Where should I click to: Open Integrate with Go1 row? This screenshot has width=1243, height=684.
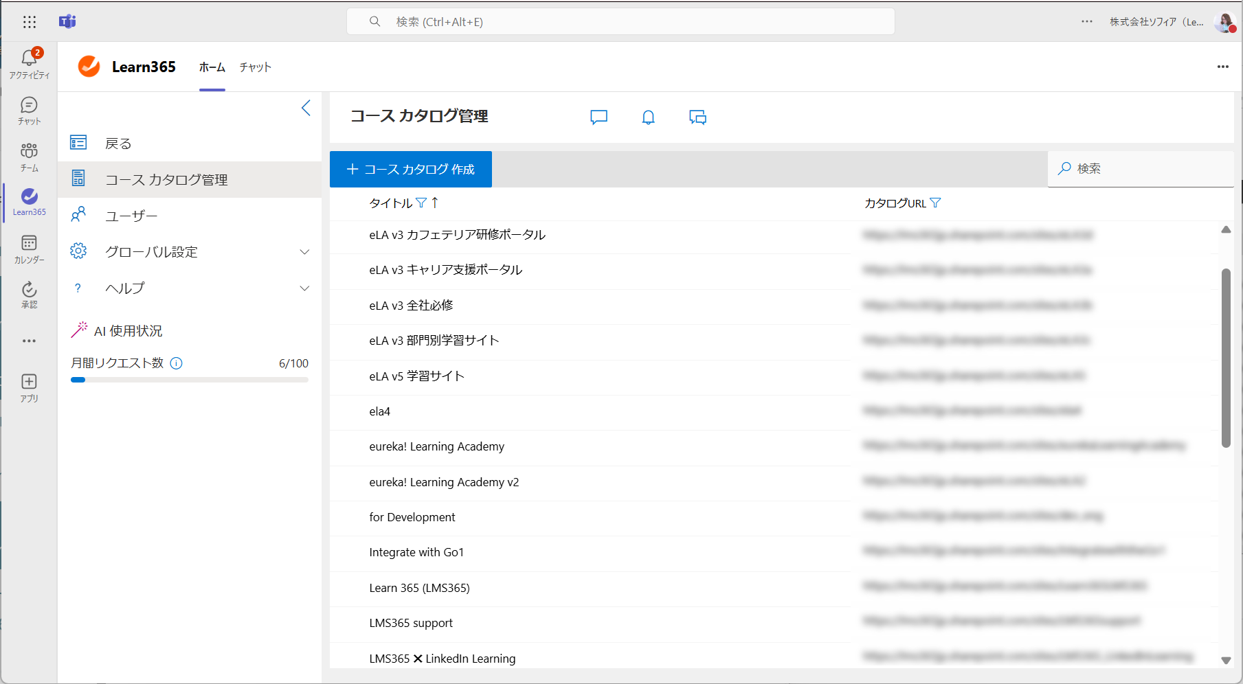tap(416, 552)
